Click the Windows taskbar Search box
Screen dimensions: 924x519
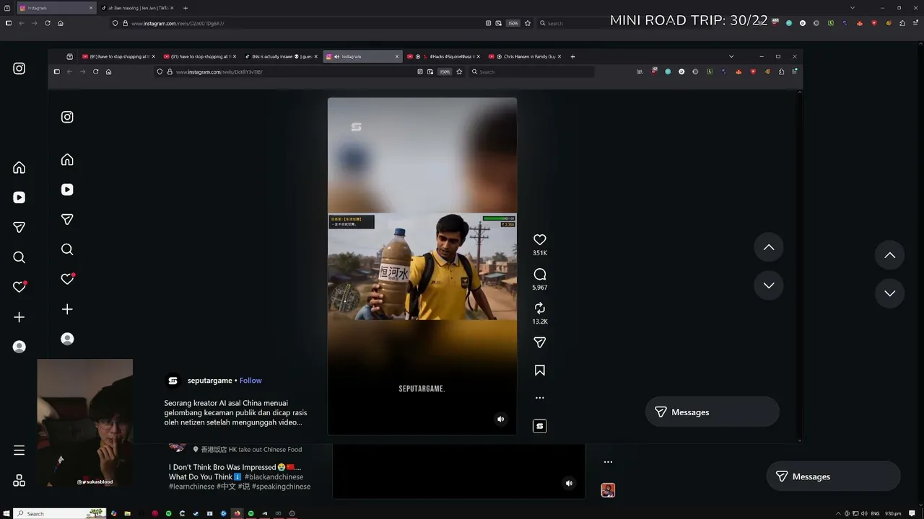click(60, 513)
